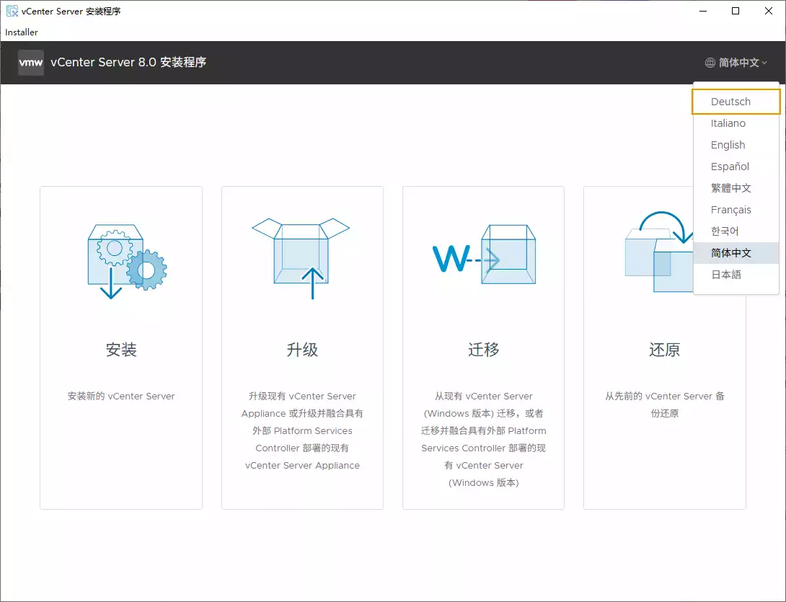The image size is (786, 602).
Task: Click the migrate description starting 从现有 vCenter
Action: 484,439
